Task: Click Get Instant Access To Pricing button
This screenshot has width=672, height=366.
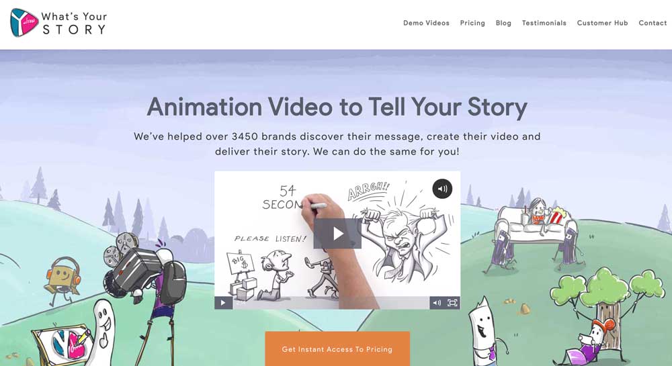Action: point(337,349)
